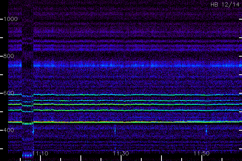Click the 400 frequency axis label

[9, 130]
